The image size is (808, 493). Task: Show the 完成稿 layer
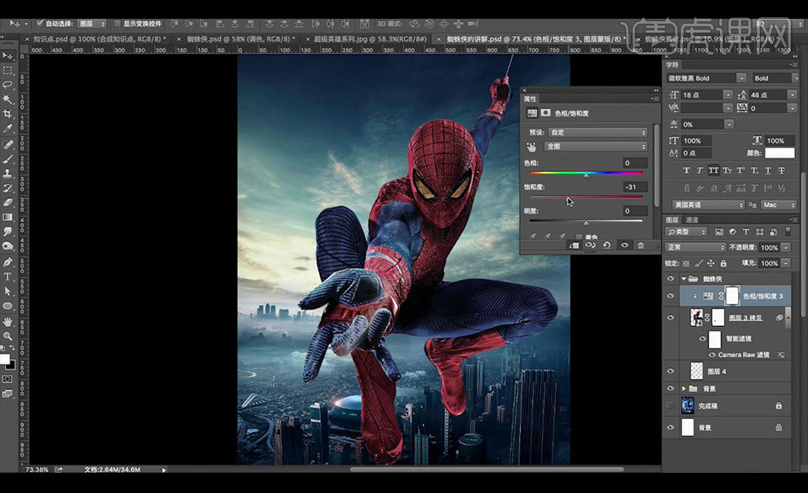click(x=670, y=406)
